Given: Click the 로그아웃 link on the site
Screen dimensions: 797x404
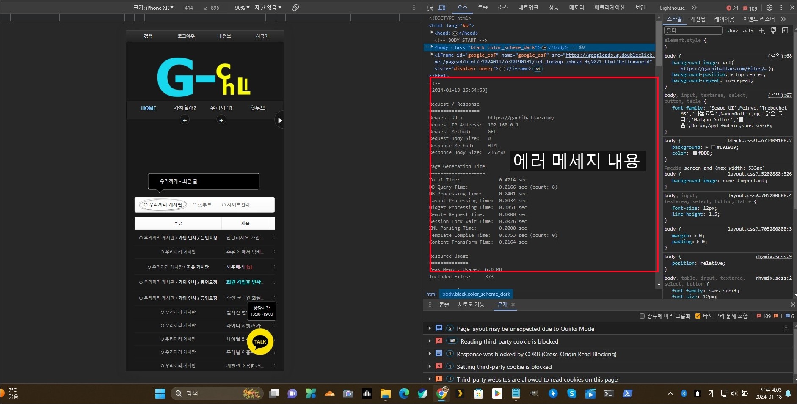Looking at the screenshot, I should tap(186, 36).
